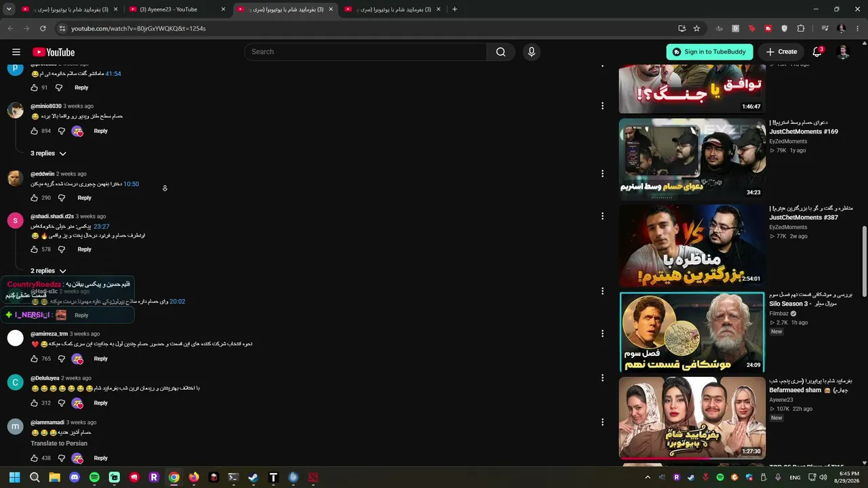The height and width of the screenshot is (488, 868).
Task: Bookmark this page with the star
Action: pyautogui.click(x=696, y=28)
